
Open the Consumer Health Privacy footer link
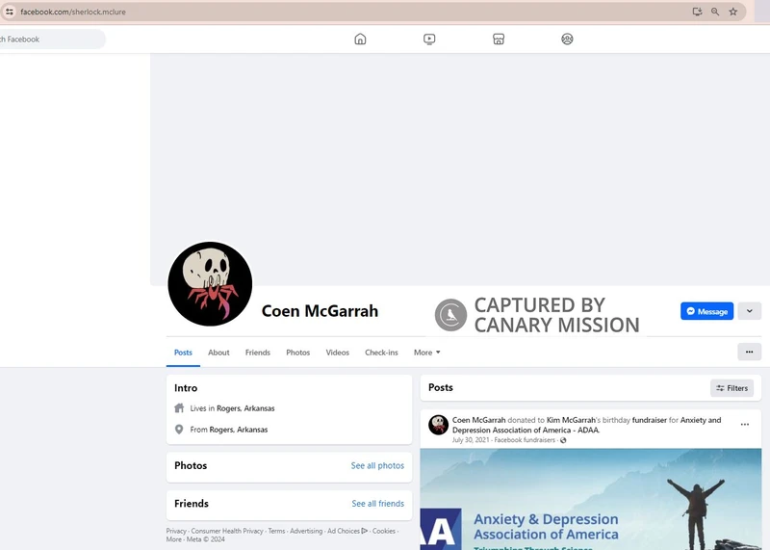(227, 531)
